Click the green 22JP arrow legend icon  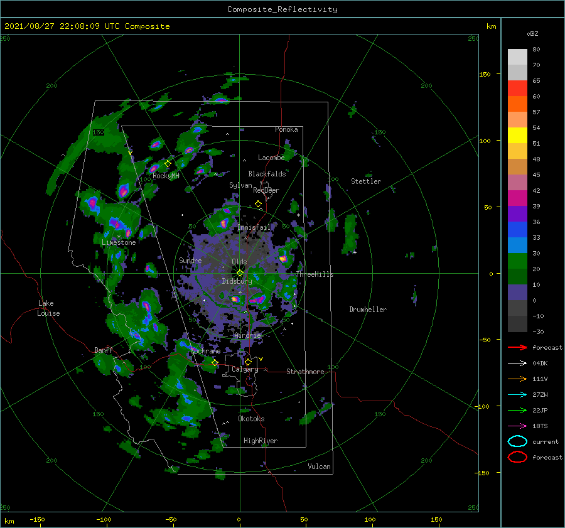click(x=517, y=410)
